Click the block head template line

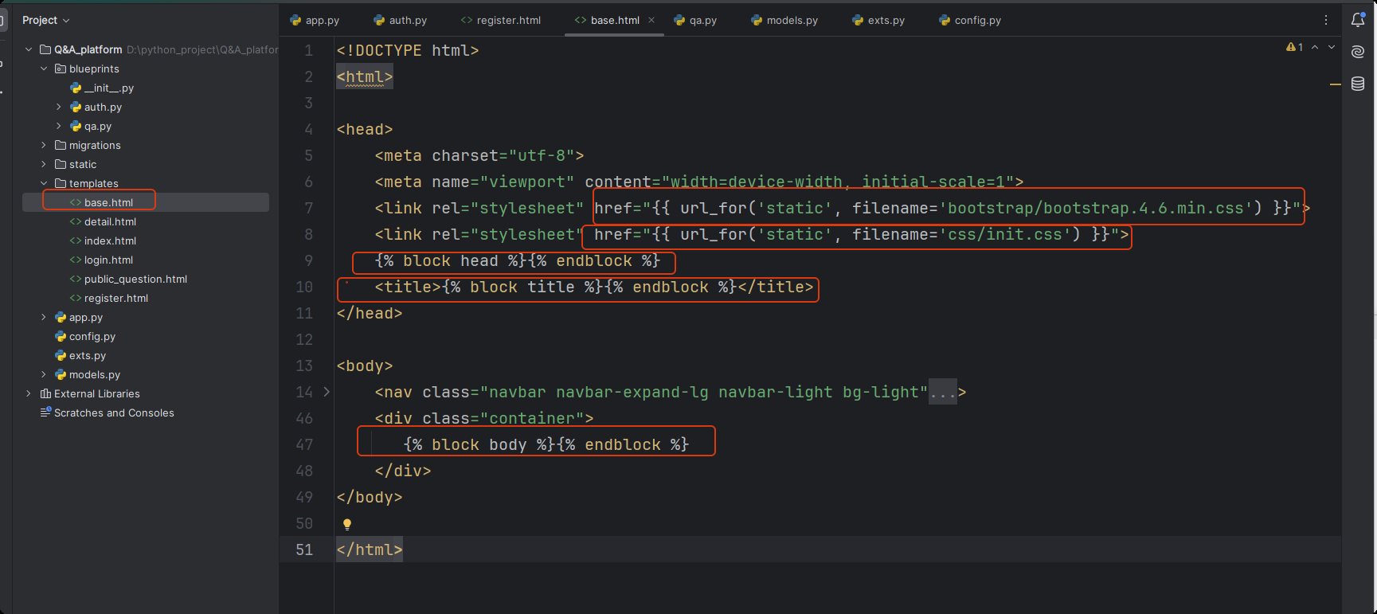pos(518,260)
